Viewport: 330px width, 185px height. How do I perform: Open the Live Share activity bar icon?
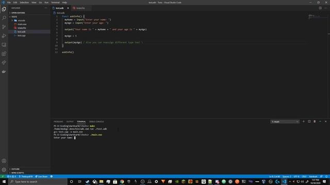(x=4, y=63)
